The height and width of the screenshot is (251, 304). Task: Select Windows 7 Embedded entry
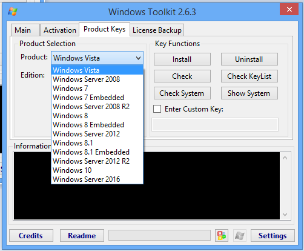click(x=97, y=98)
